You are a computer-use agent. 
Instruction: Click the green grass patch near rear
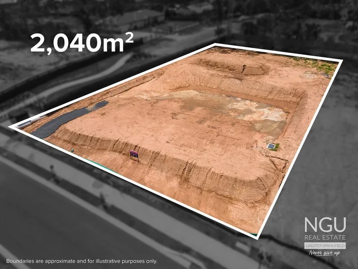[318, 66]
